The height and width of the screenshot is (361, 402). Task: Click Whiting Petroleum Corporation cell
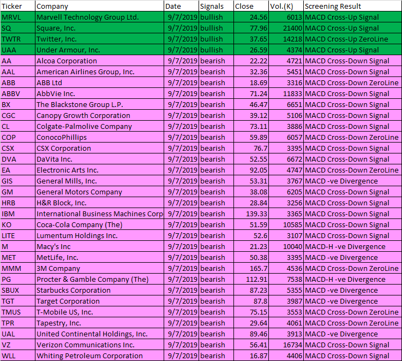[99, 356]
